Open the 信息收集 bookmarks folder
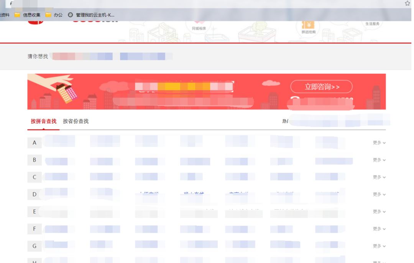 (28, 15)
